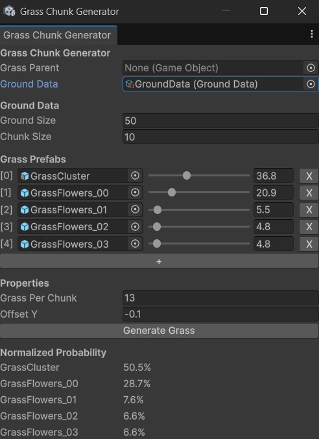Image resolution: width=319 pixels, height=439 pixels.
Task: Click the 5.5 weight field for GrassFlowers_01
Action: (x=274, y=209)
